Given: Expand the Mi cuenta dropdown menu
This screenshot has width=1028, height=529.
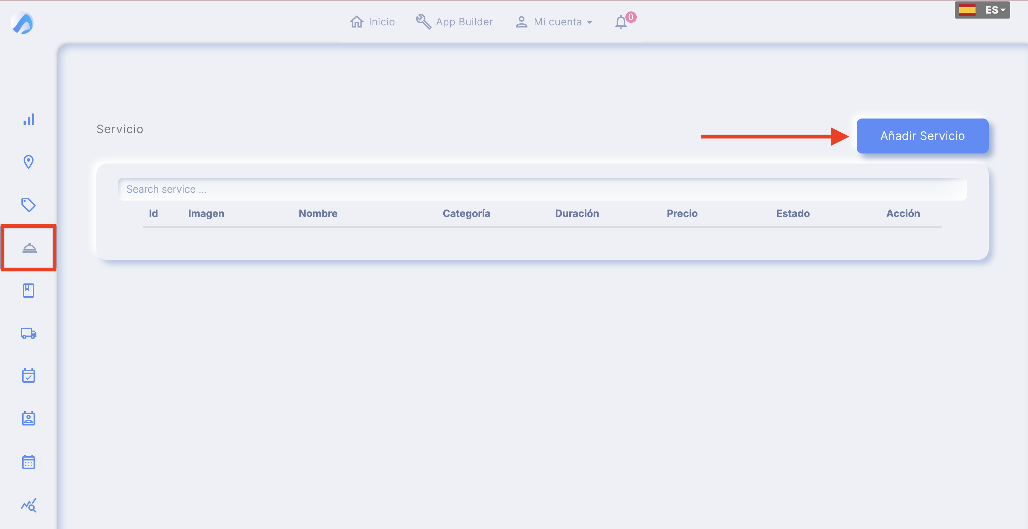Looking at the screenshot, I should point(554,21).
